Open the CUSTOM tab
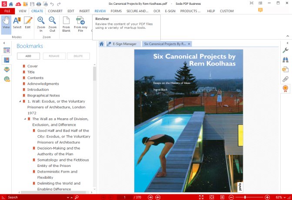The width and height of the screenshot is (292, 200). [227, 11]
